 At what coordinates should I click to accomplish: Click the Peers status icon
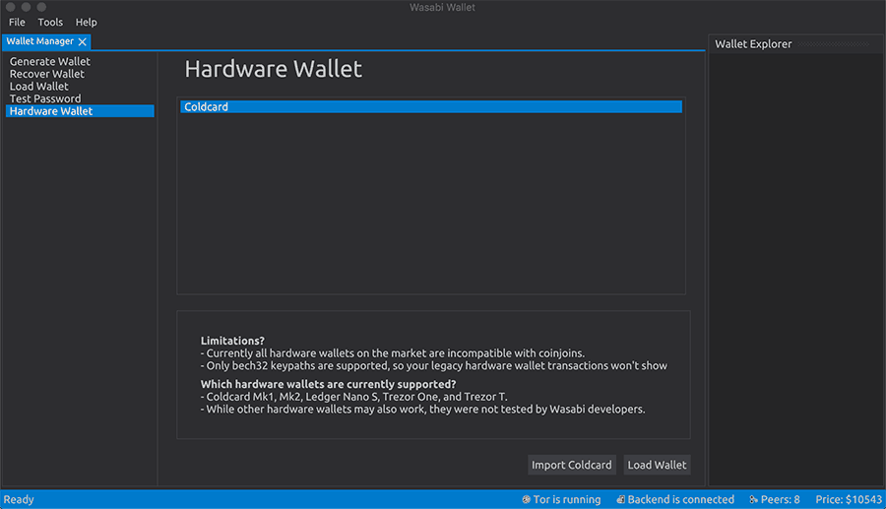click(x=753, y=499)
